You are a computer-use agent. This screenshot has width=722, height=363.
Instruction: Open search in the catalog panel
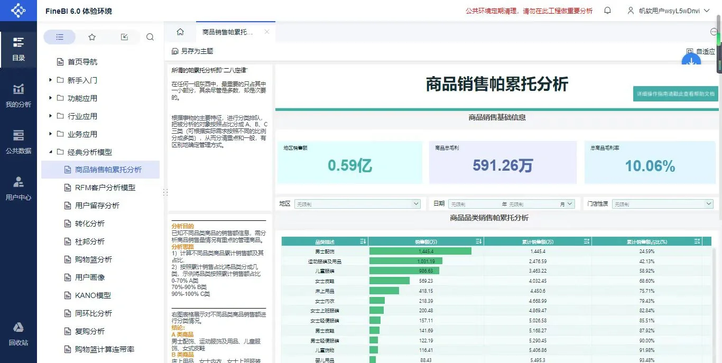tap(150, 36)
